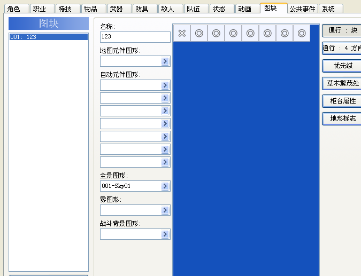The height and width of the screenshot is (276, 361).
Task: Select the 柜台属性 button
Action: click(x=342, y=101)
